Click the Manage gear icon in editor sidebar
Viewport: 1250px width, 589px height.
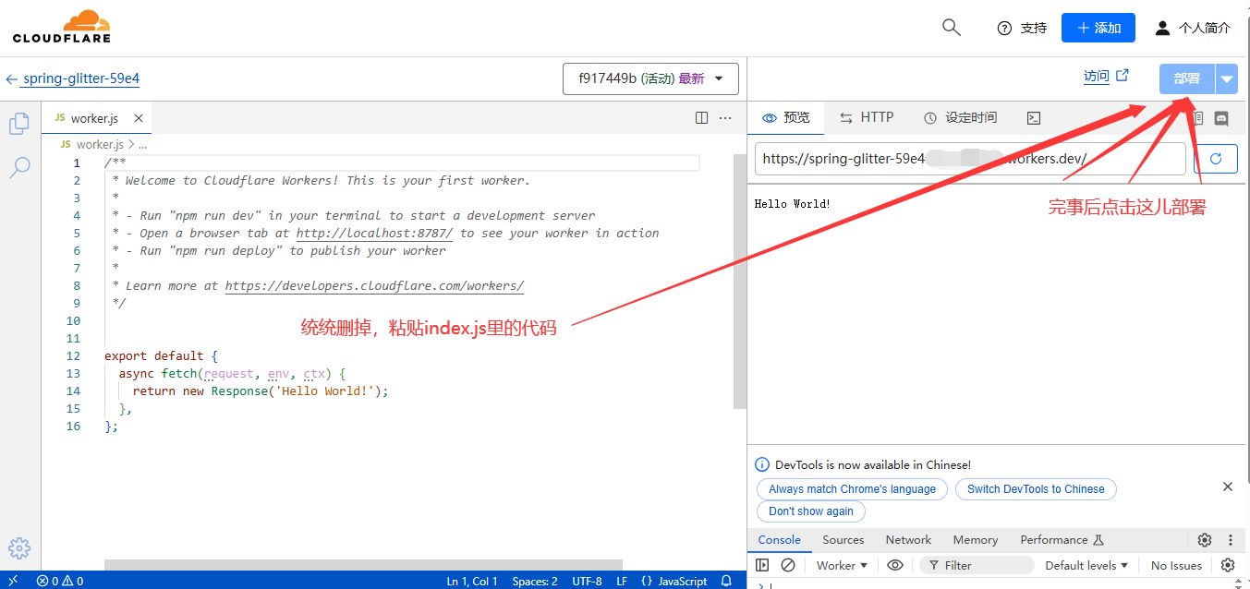(x=18, y=547)
